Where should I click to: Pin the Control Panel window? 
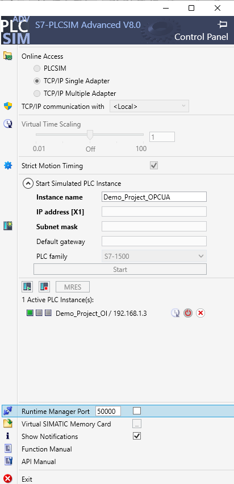pyautogui.click(x=222, y=24)
